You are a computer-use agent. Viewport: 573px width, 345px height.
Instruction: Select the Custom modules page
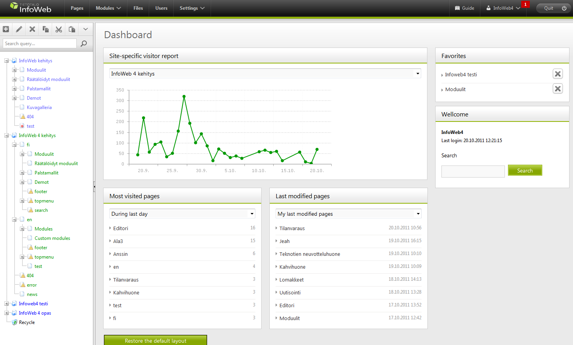pyautogui.click(x=52, y=238)
